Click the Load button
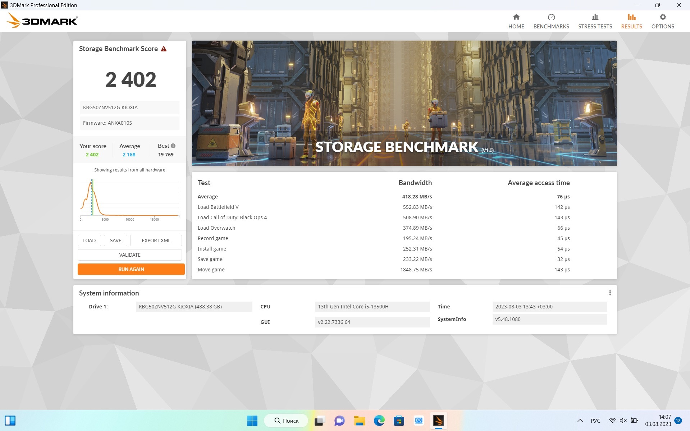The height and width of the screenshot is (431, 690). (x=89, y=240)
